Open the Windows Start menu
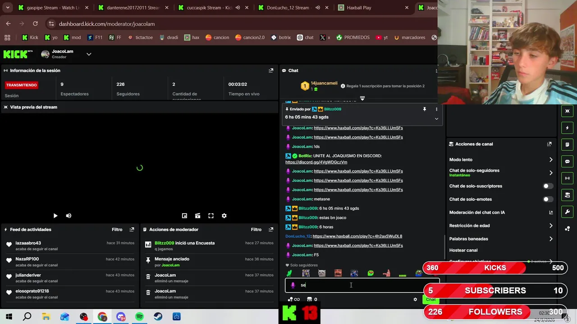 (x=9, y=317)
